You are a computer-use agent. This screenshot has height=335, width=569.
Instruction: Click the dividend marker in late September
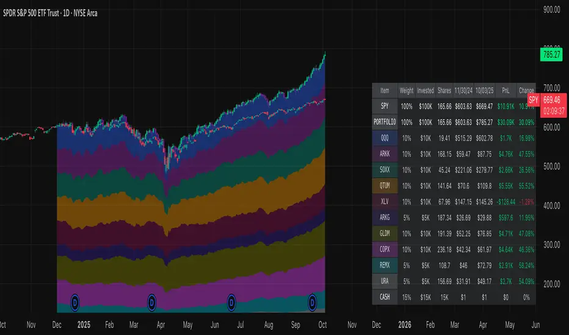tap(313, 301)
